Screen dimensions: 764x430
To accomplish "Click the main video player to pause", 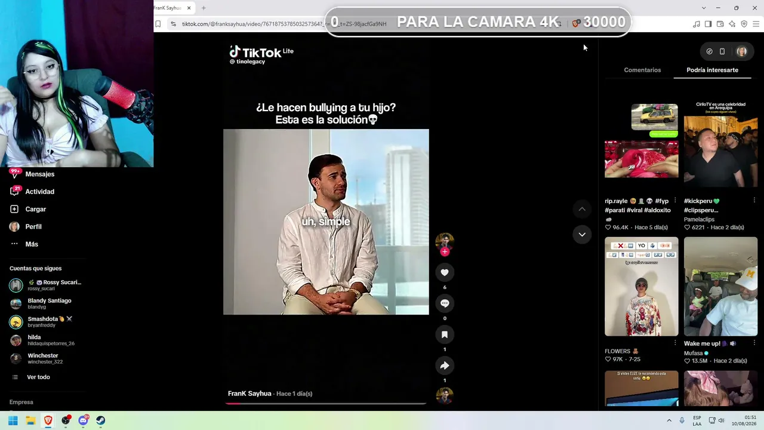I will point(326,222).
